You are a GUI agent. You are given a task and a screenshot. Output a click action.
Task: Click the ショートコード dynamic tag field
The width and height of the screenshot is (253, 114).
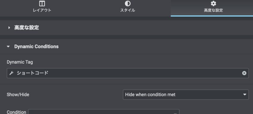click(128, 73)
